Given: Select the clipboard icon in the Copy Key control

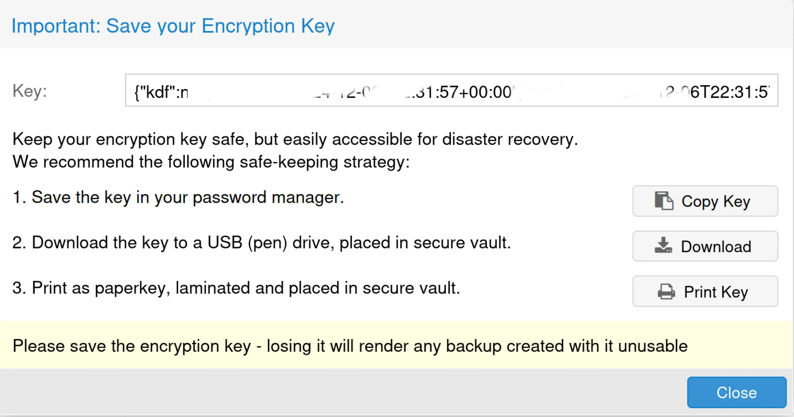Looking at the screenshot, I should [x=664, y=201].
